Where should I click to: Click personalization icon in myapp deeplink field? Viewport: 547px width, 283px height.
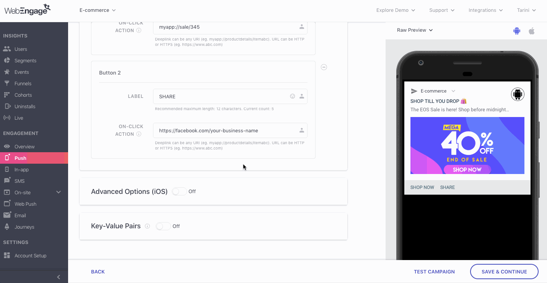[302, 27]
